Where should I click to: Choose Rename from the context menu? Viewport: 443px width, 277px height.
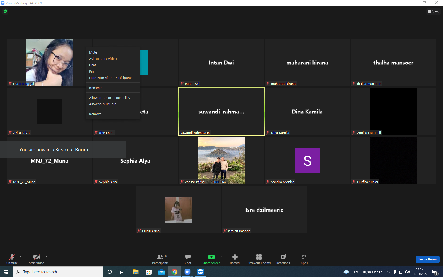(95, 88)
